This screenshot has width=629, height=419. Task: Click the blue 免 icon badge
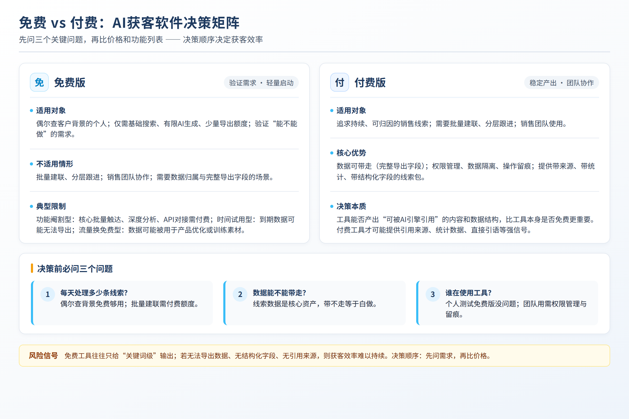[39, 82]
